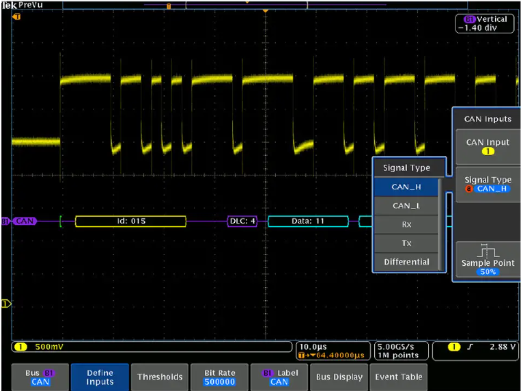The width and height of the screenshot is (521, 391).
Task: Click the Bus B1 CAN menu button
Action: coord(40,377)
